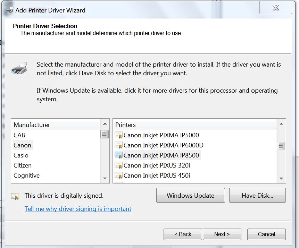Click the Manufacturer column header
The width and height of the screenshot is (299, 248).
pyautogui.click(x=56, y=125)
